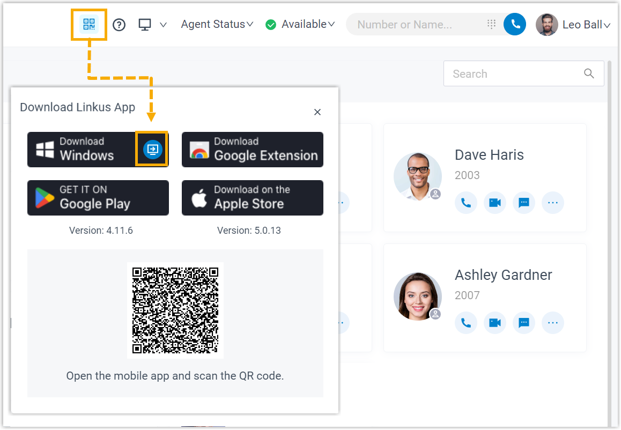Click the Download Google Extension button
The image size is (621, 430).
point(253,149)
